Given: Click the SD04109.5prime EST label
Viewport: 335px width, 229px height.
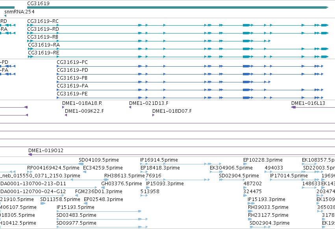Looking at the screenshot, I should pos(99,160).
